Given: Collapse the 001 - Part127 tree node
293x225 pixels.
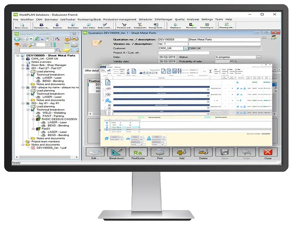Looking at the screenshot, I should [x=23, y=68].
